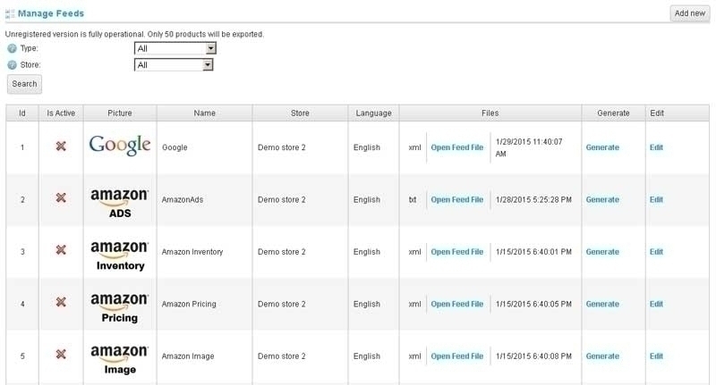This screenshot has width=716, height=385.
Task: Click the Amazon Image logo picture
Action: click(120, 360)
